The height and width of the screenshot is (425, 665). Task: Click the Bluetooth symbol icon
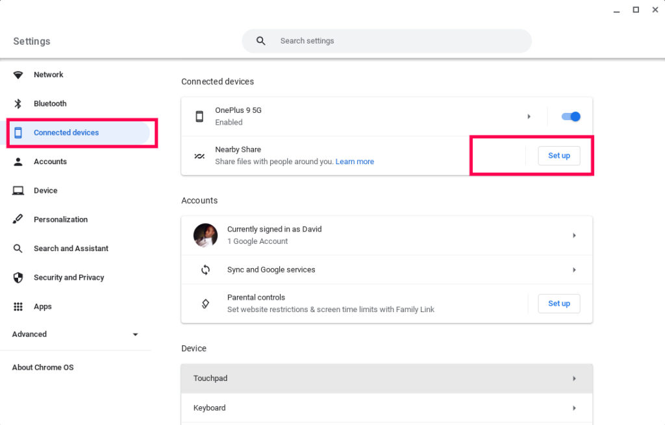click(18, 104)
